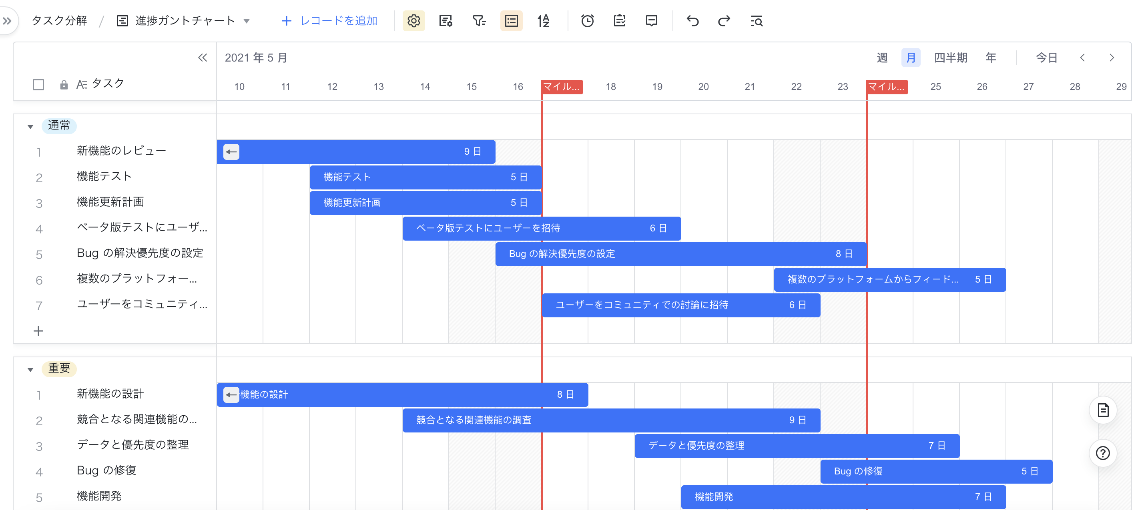1146x510 pixels.
Task: Click the first マイル... milestone marker
Action: [562, 87]
